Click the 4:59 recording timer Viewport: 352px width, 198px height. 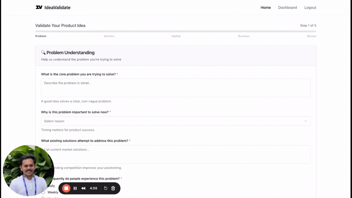[x=93, y=188]
